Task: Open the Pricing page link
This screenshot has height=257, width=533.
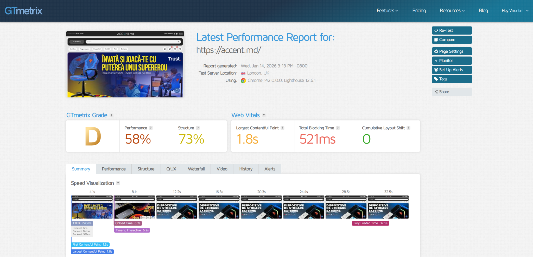Action: coord(419,11)
